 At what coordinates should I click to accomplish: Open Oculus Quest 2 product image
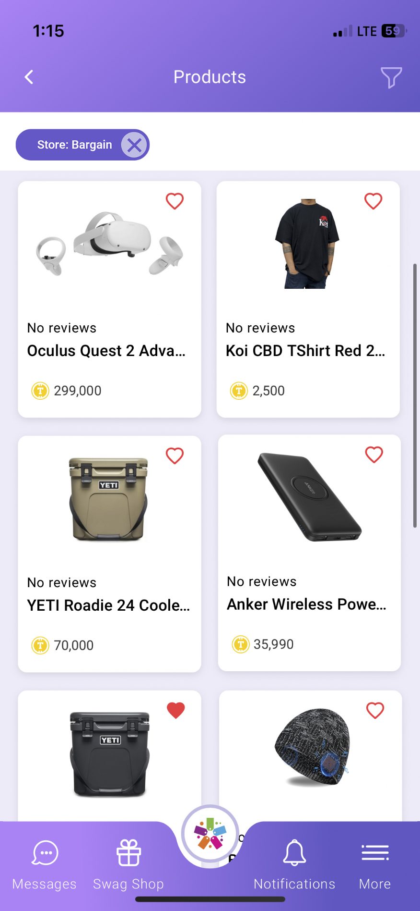click(x=109, y=244)
